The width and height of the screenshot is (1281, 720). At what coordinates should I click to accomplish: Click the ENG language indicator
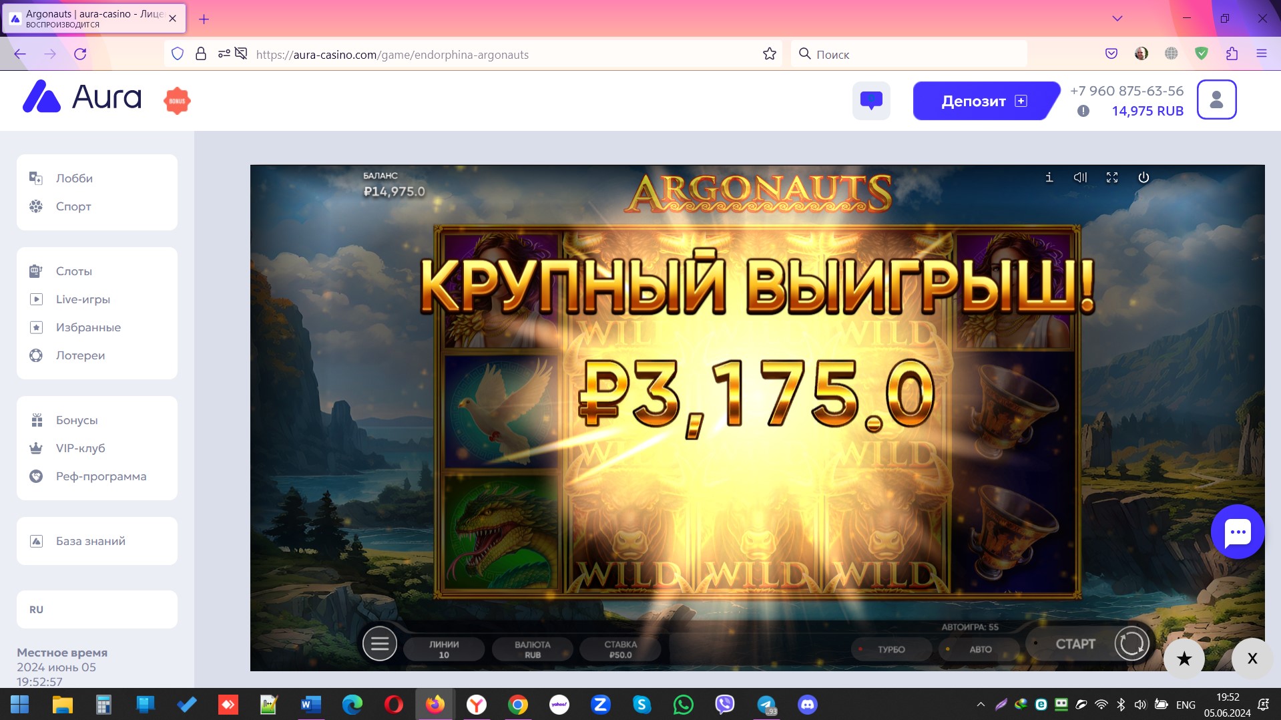point(1186,705)
